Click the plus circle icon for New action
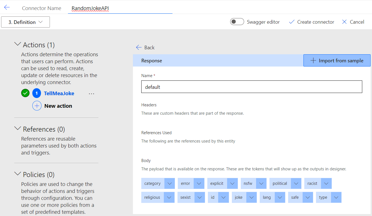 click(x=37, y=106)
